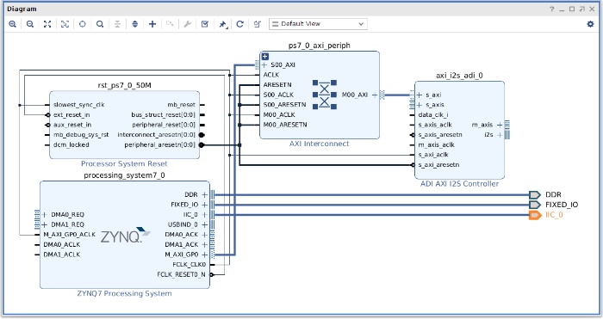Screen dimensions: 603x319
Task: Select the mb_debug_sys_rst pin
Action: coord(81,135)
